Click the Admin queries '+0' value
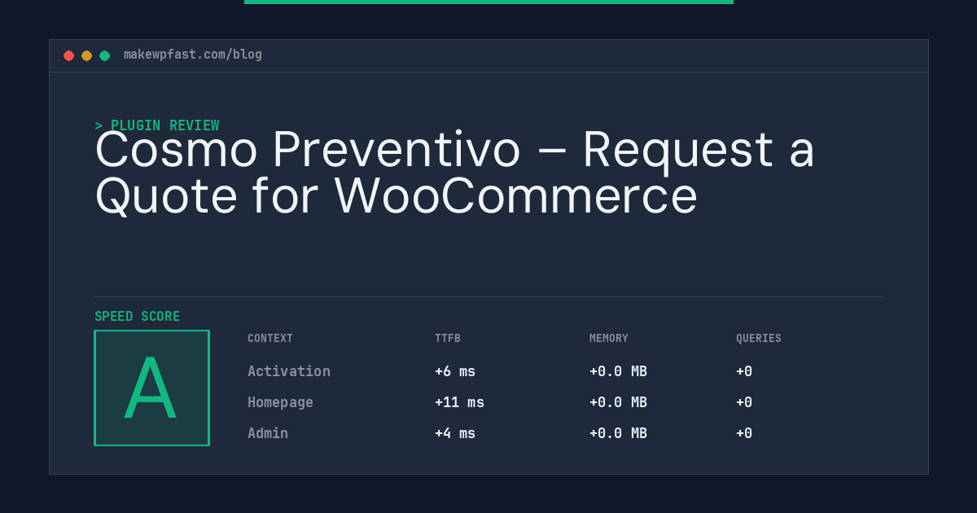977x513 pixels. coord(744,433)
